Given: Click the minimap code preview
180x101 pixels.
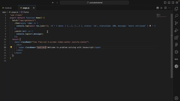Looking at the screenshot, I should (x=162, y=16).
